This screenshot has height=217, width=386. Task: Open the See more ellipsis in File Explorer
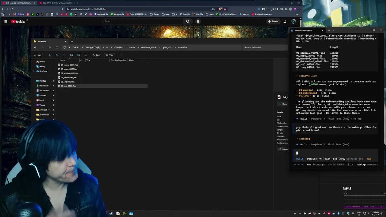click(x=121, y=55)
